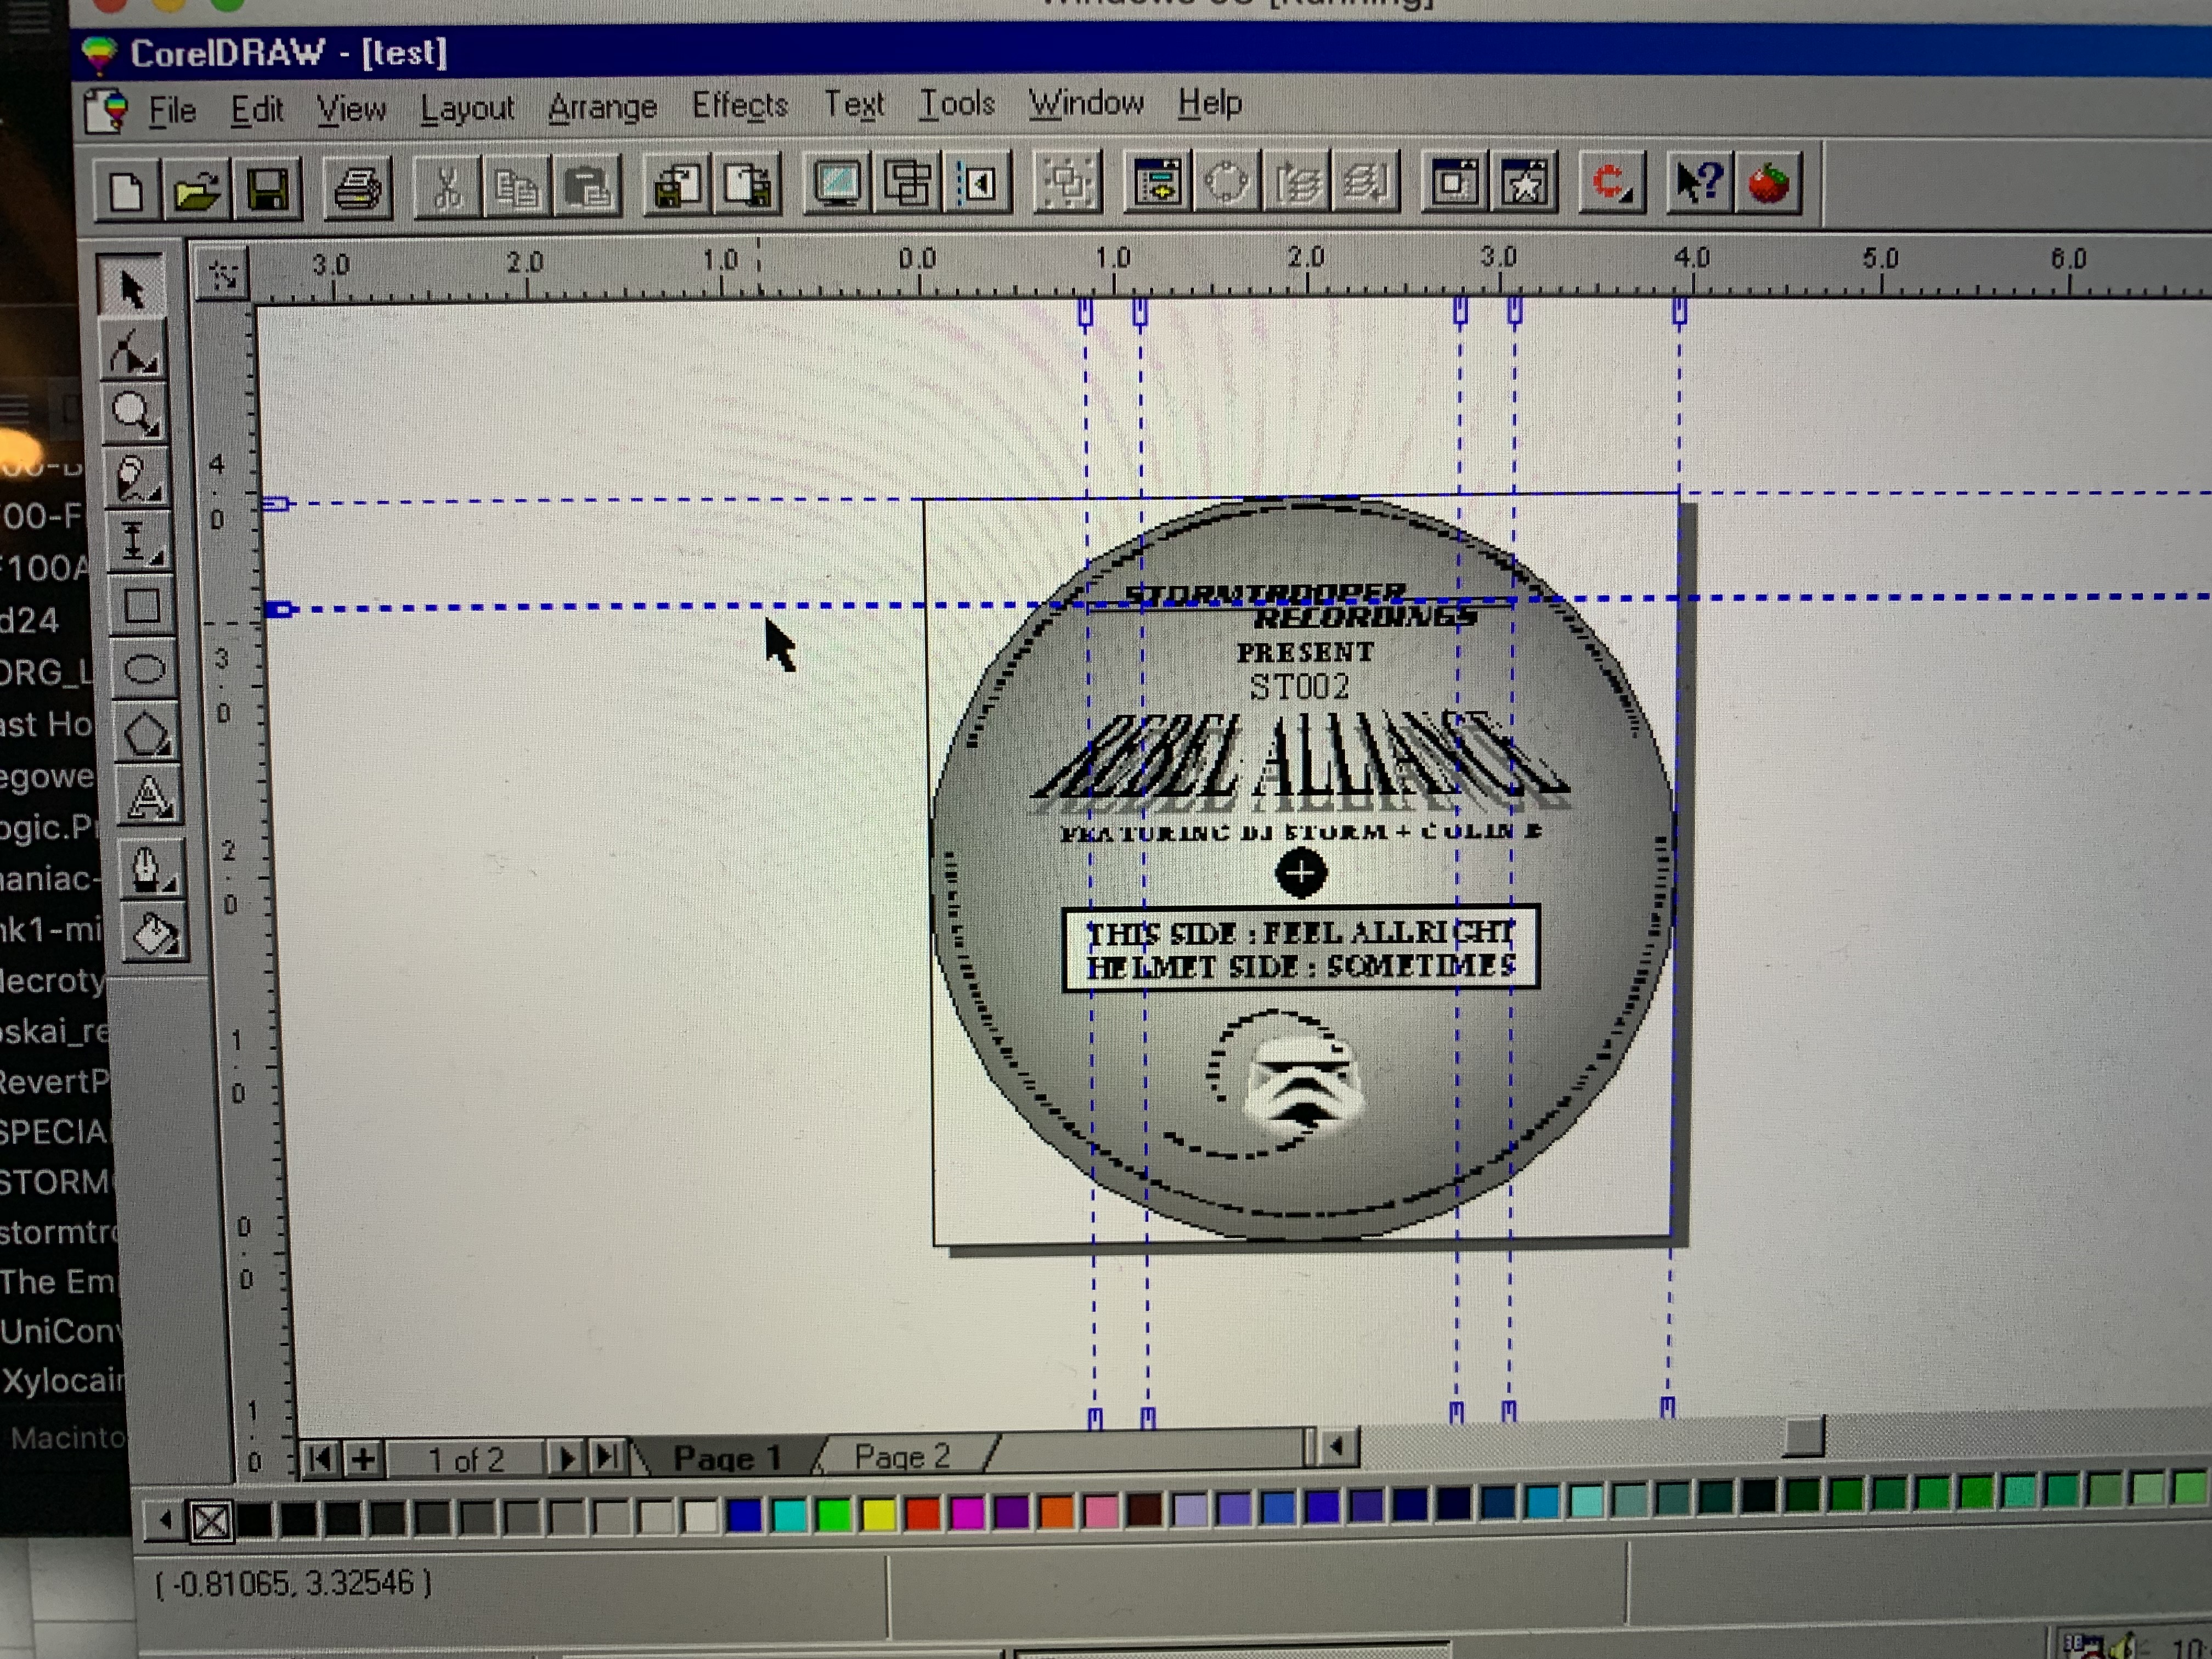Click the red tomato toolbar icon
This screenshot has height=1659, width=2212.
pyautogui.click(x=1768, y=183)
